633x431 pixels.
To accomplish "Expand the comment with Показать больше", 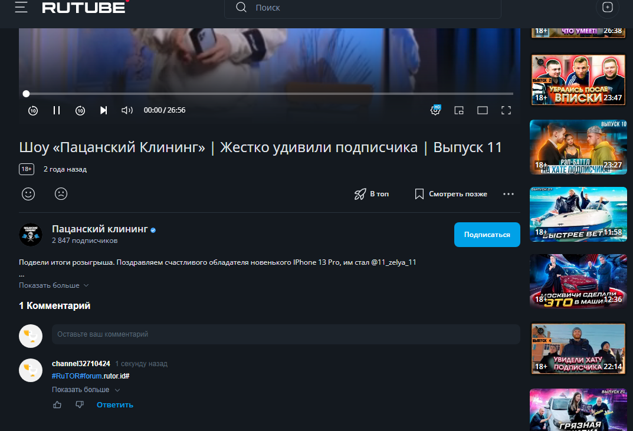I will pyautogui.click(x=86, y=390).
